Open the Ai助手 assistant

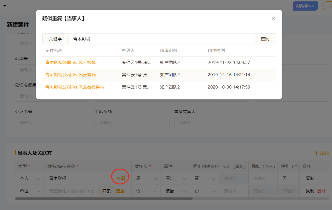305,6
